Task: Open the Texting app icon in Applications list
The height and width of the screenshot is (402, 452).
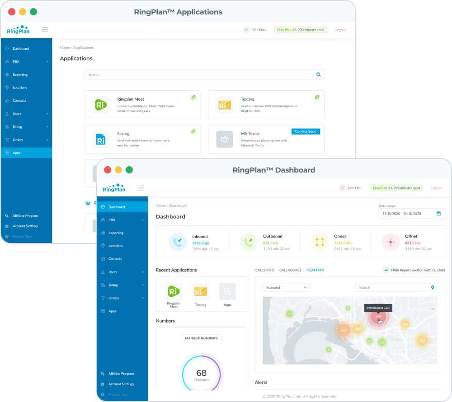Action: [225, 105]
